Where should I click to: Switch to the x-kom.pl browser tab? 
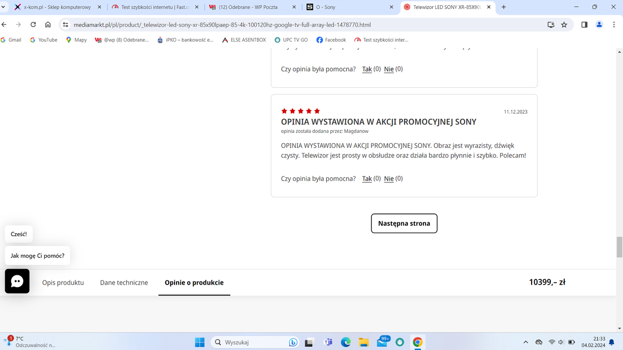pos(57,7)
